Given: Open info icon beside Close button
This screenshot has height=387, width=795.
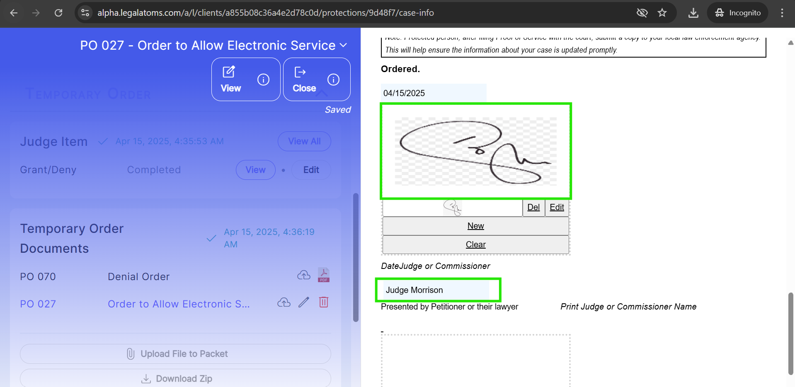Looking at the screenshot, I should click(x=333, y=79).
